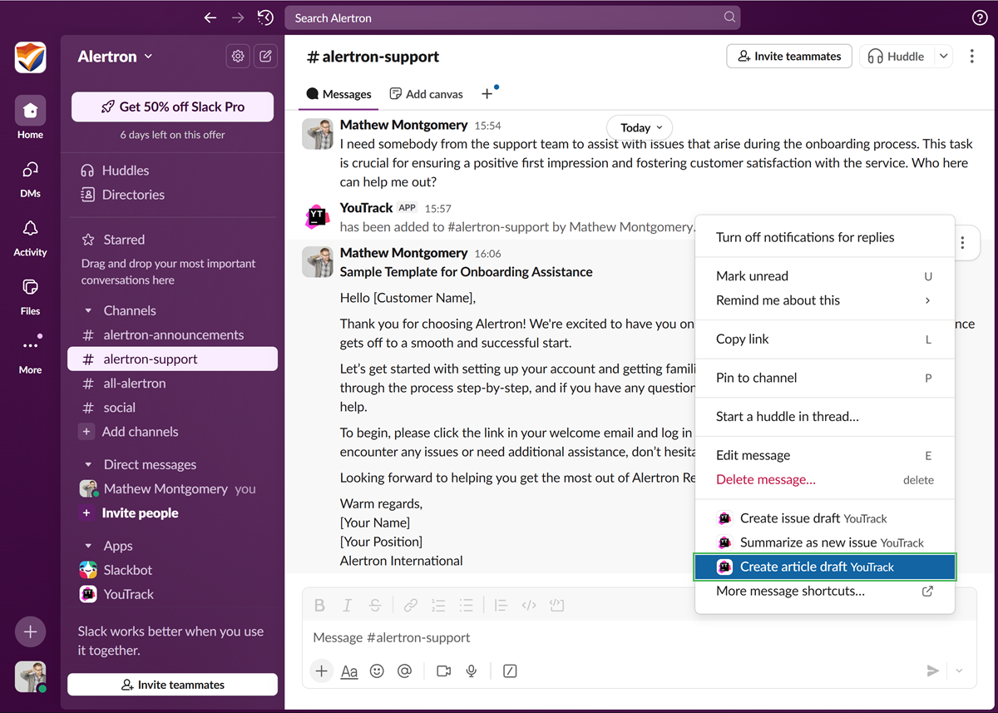Click the Alertron workspace logo
Screen dimensions: 998x713
[x=30, y=57]
